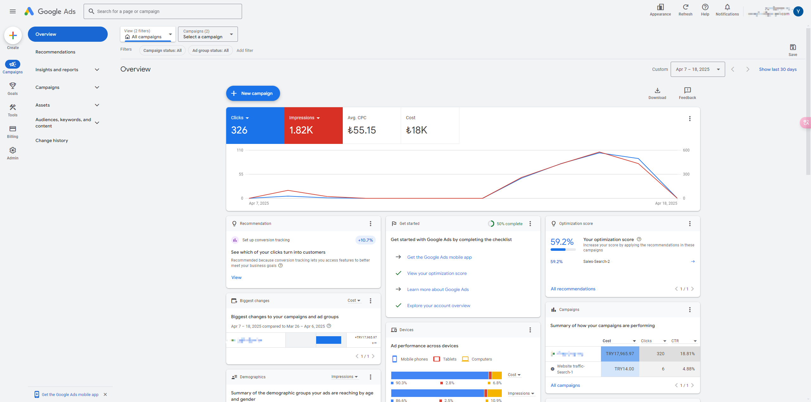Open Get the Google Ads mobile app checklist link

(439, 257)
